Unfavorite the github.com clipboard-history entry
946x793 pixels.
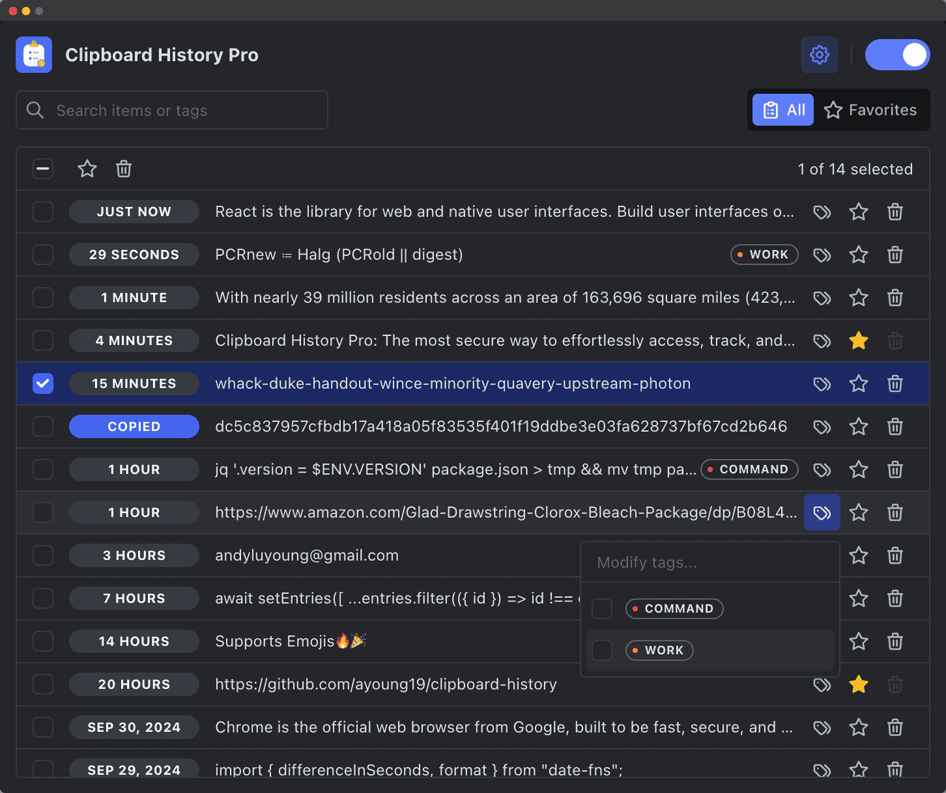point(859,684)
